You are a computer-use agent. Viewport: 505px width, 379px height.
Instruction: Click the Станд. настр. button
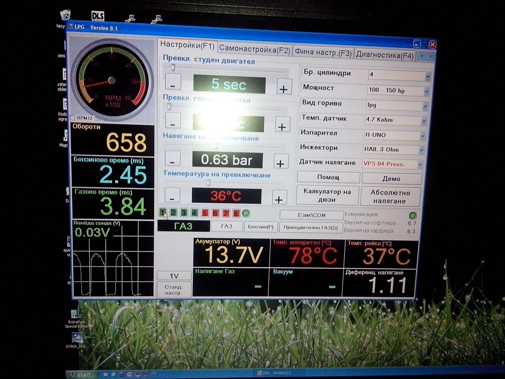pyautogui.click(x=173, y=289)
